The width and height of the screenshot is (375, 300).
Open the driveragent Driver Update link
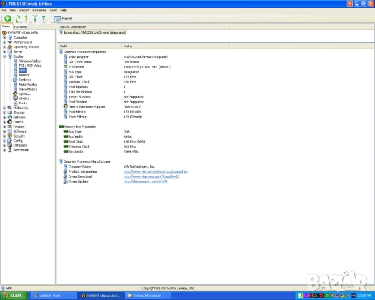click(146, 182)
